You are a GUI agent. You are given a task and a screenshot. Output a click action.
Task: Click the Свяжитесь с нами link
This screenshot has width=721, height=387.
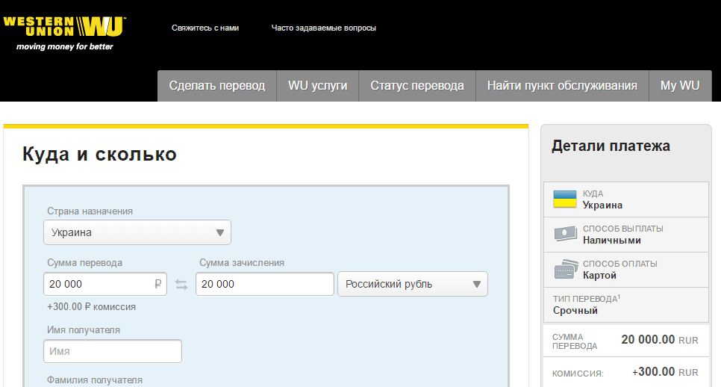click(x=205, y=28)
